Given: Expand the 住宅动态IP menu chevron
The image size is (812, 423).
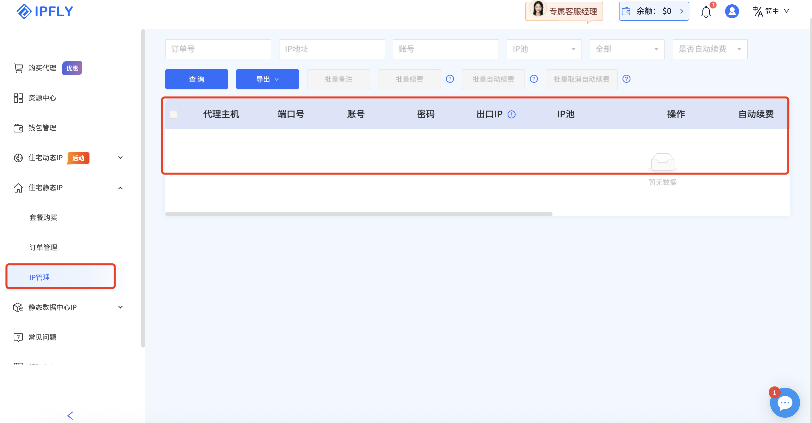Looking at the screenshot, I should [x=121, y=158].
